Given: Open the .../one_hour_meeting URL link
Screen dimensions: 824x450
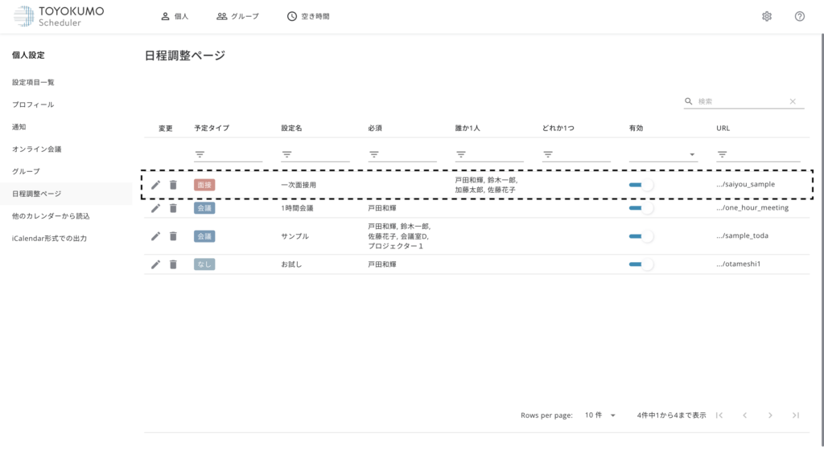Looking at the screenshot, I should tap(752, 207).
